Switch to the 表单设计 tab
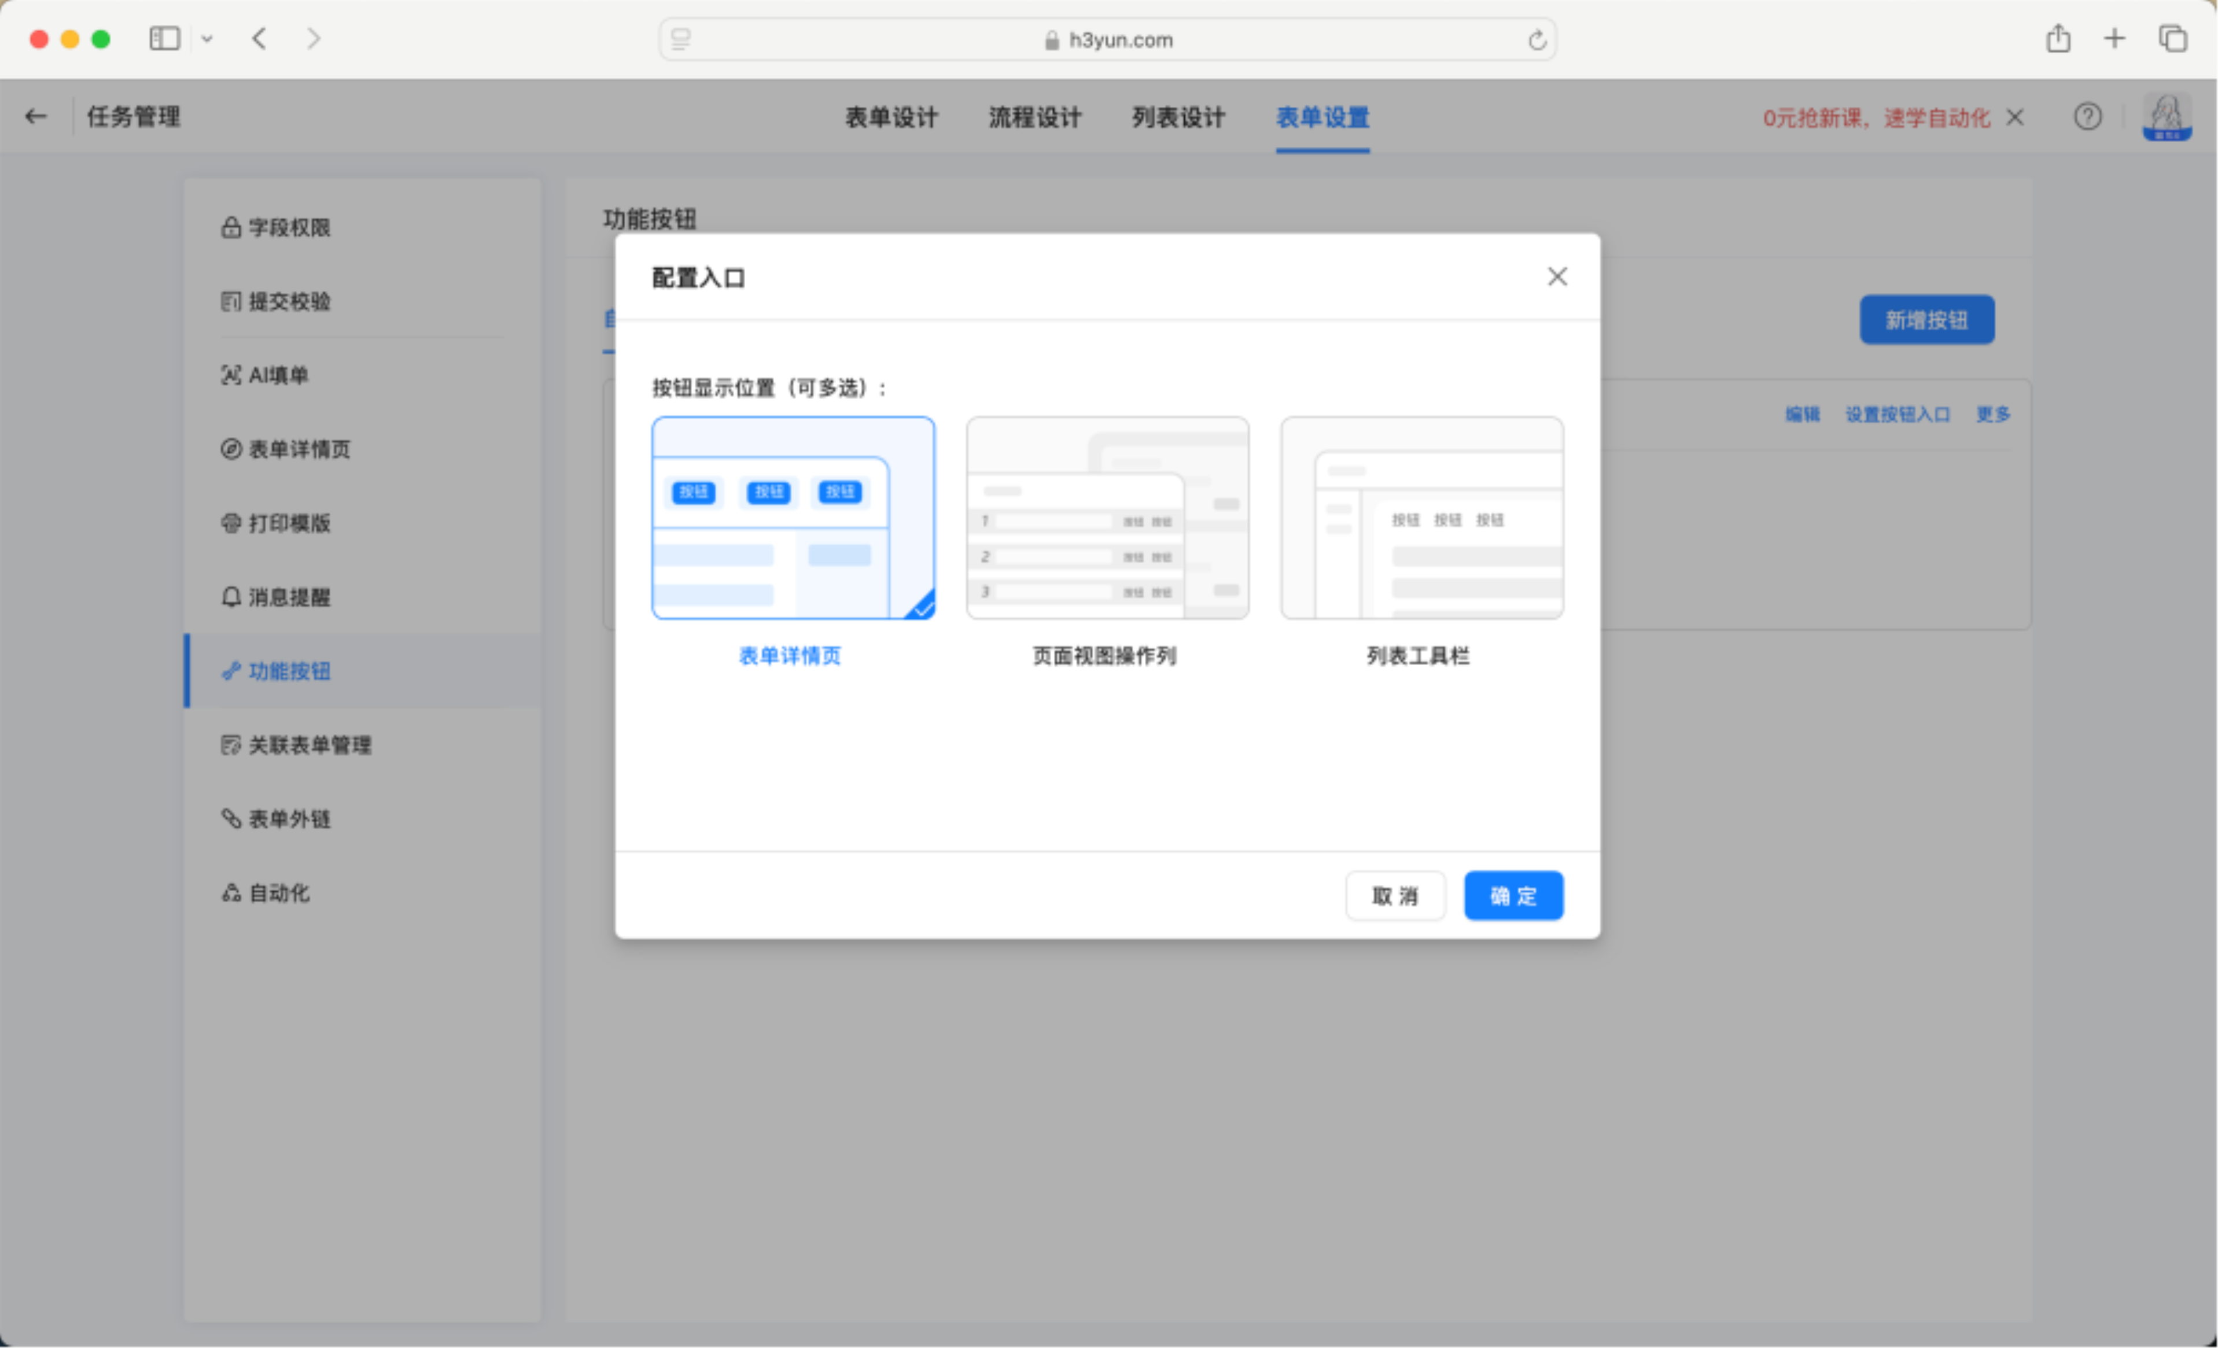 pos(891,118)
